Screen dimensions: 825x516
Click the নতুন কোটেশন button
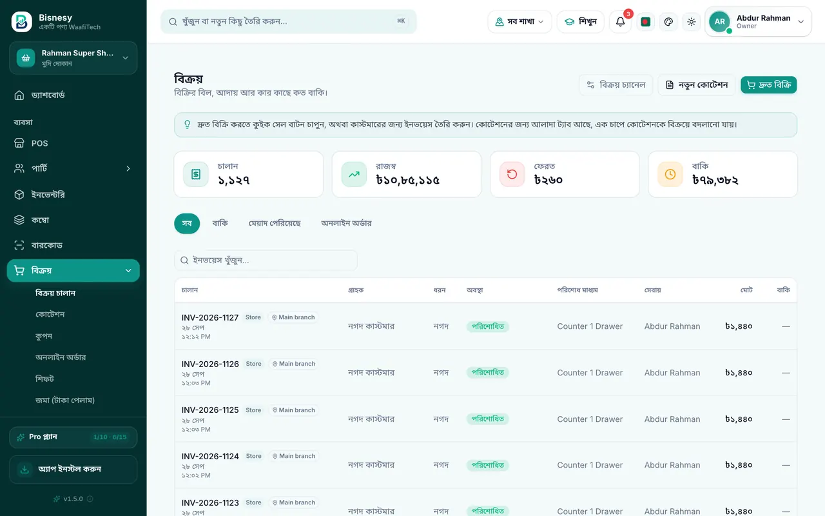click(x=697, y=85)
